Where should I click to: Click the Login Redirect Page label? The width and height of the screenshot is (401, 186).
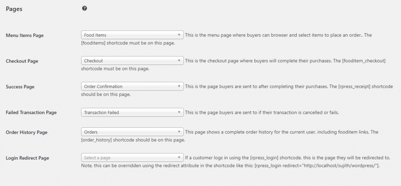pyautogui.click(x=27, y=158)
